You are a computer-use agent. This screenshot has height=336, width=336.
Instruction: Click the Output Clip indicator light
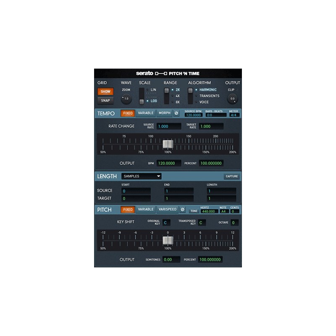[238, 89]
